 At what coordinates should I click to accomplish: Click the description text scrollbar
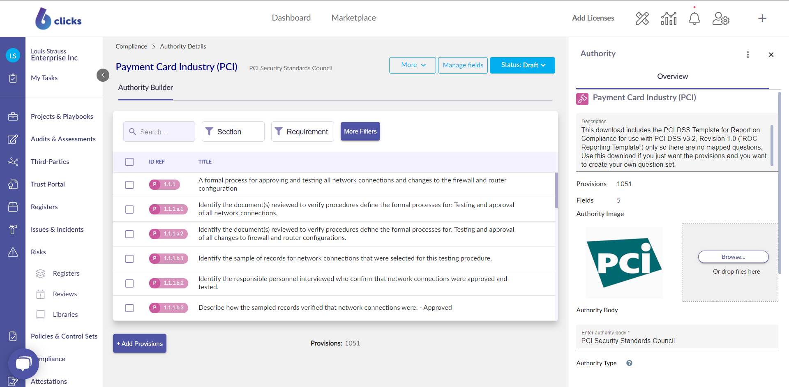coord(772,145)
